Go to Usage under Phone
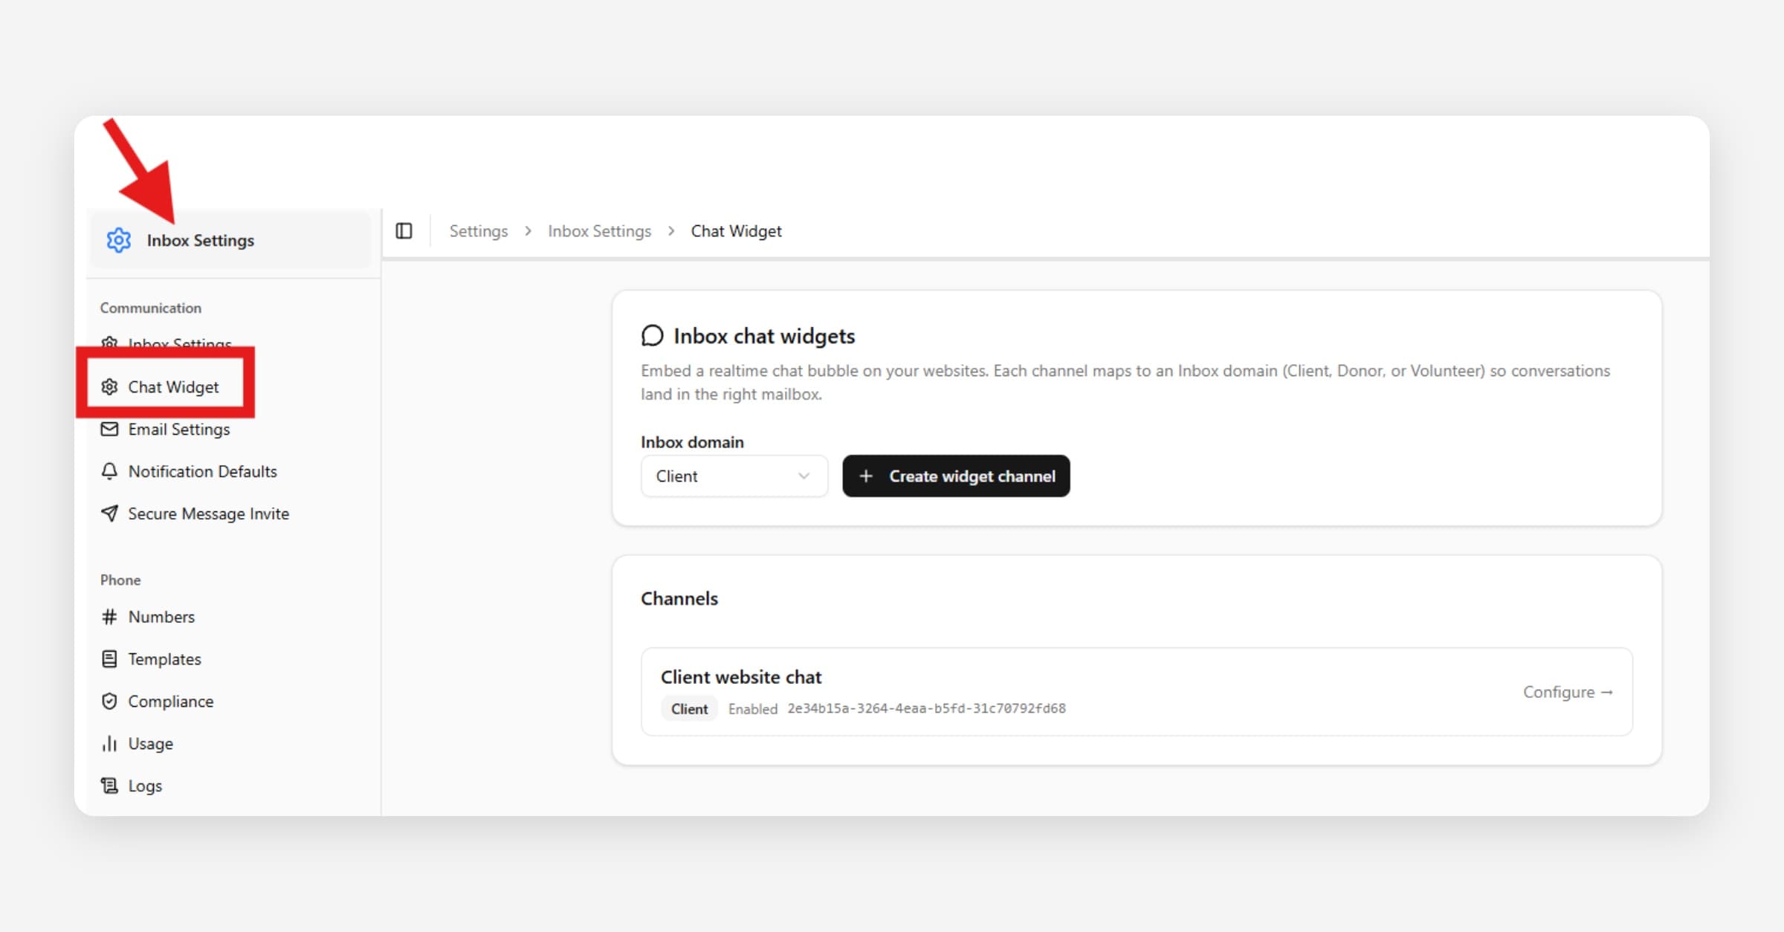The image size is (1784, 932). (150, 743)
